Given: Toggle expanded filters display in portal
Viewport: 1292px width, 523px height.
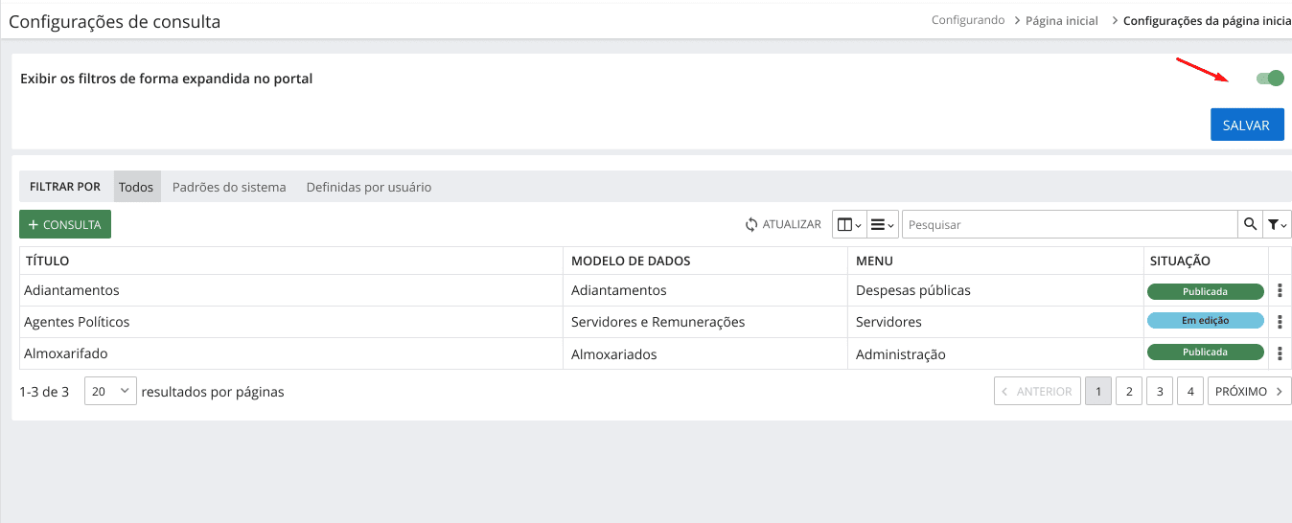Looking at the screenshot, I should tap(1270, 79).
